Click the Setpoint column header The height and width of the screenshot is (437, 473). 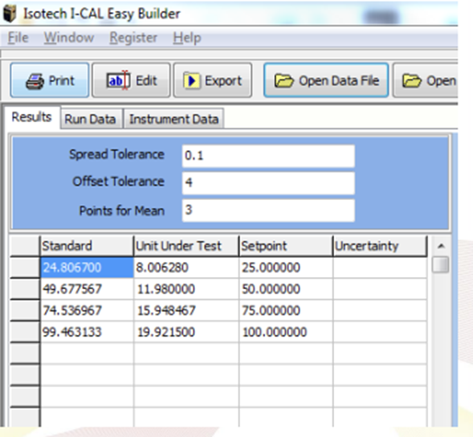click(x=286, y=246)
